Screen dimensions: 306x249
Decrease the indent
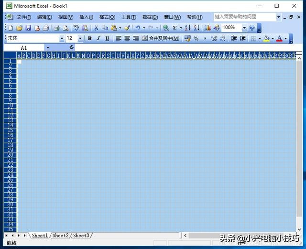(x=234, y=38)
